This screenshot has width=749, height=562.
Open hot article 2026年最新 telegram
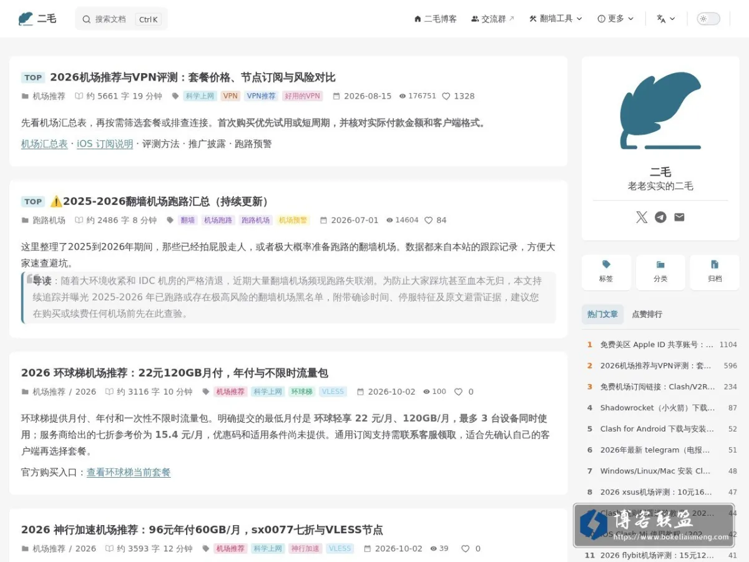click(655, 450)
